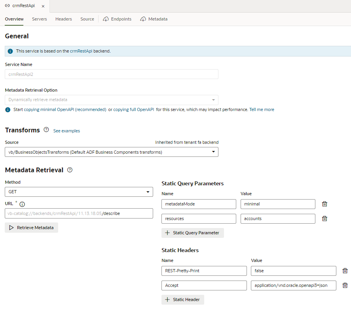351x309 pixels.
Task: Open the Servers tab
Action: [x=40, y=19]
